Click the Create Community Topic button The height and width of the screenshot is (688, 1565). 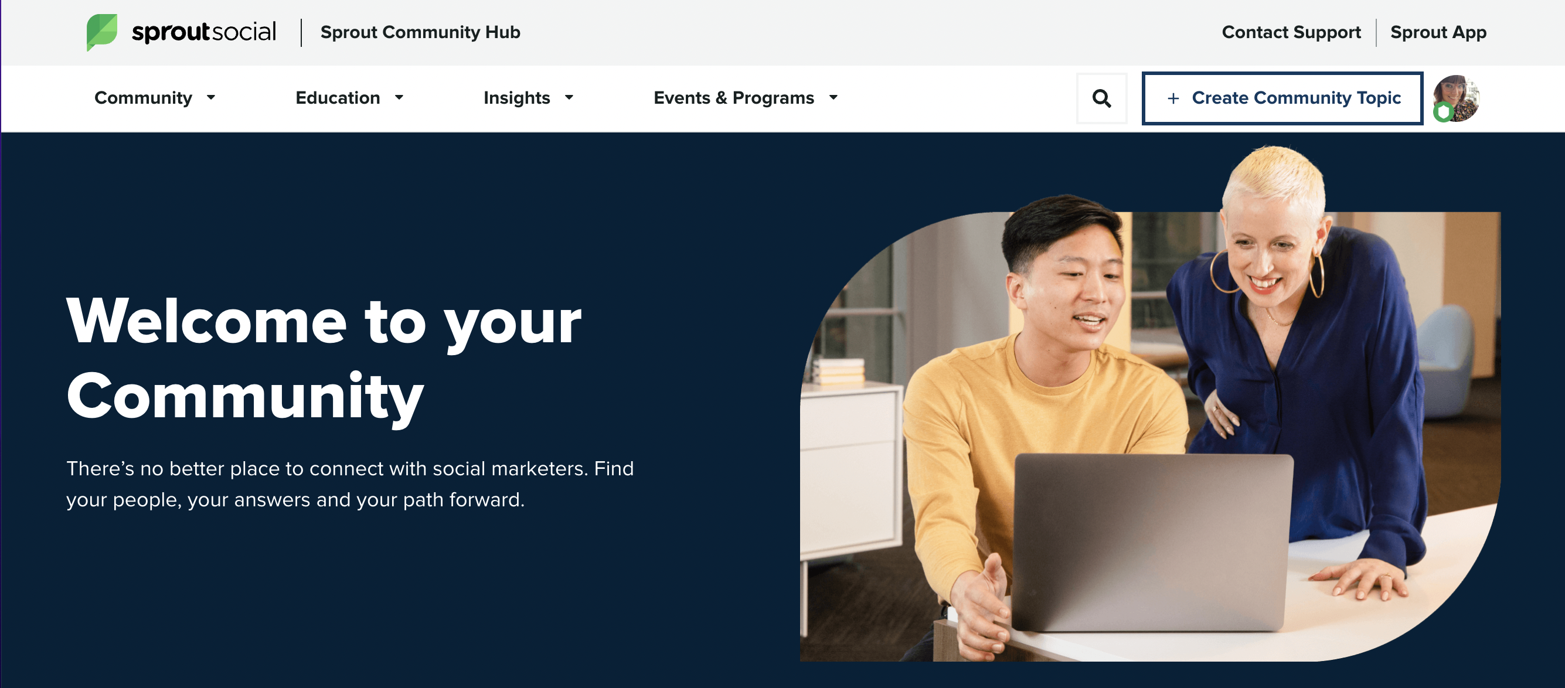pos(1282,98)
